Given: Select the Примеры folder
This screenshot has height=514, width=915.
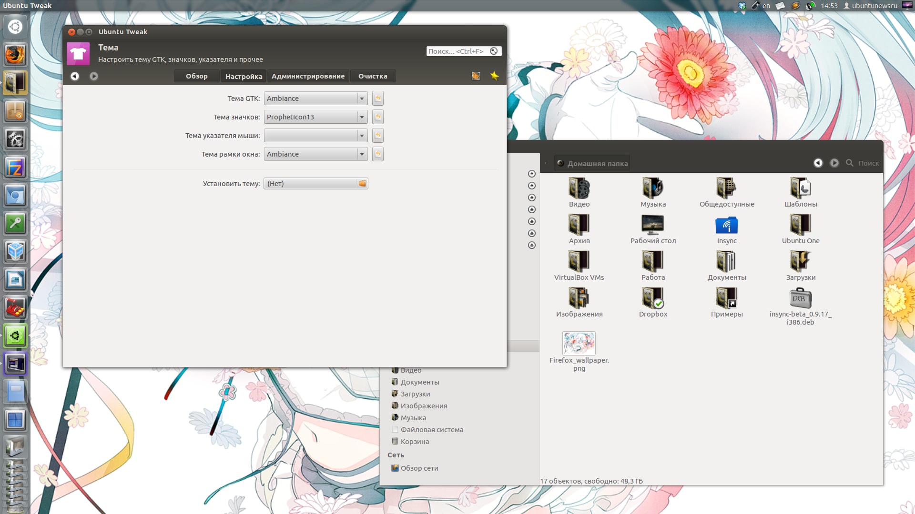Looking at the screenshot, I should (x=727, y=302).
